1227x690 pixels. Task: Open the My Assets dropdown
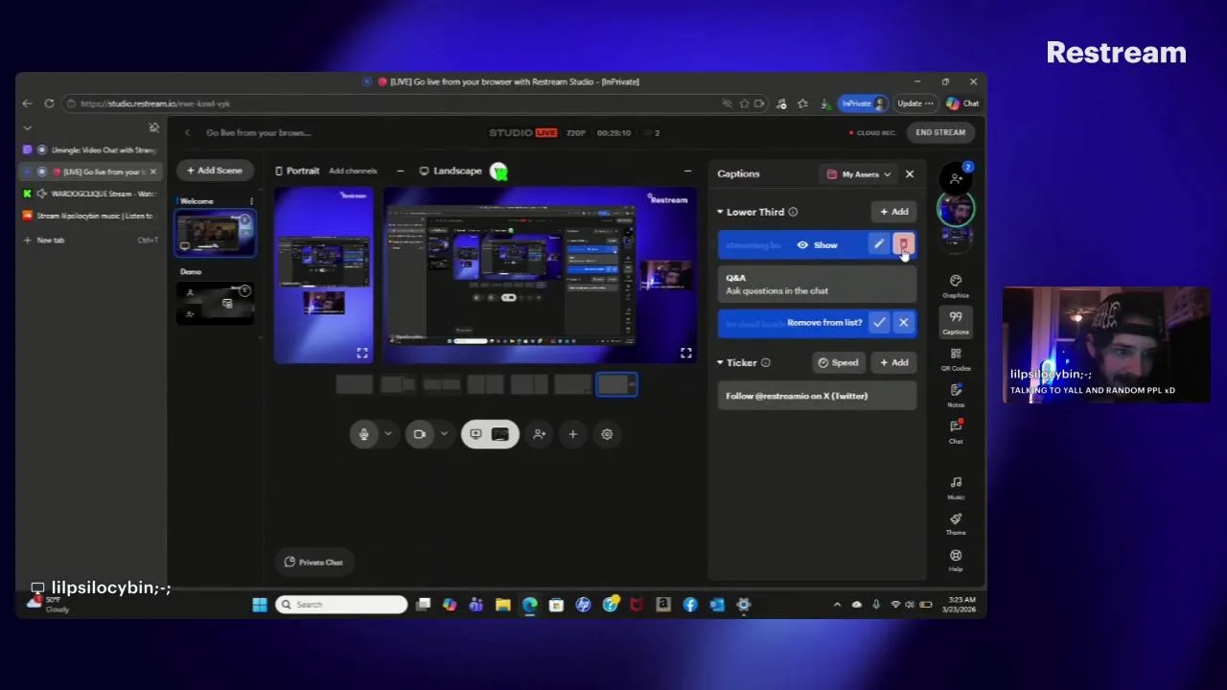859,174
